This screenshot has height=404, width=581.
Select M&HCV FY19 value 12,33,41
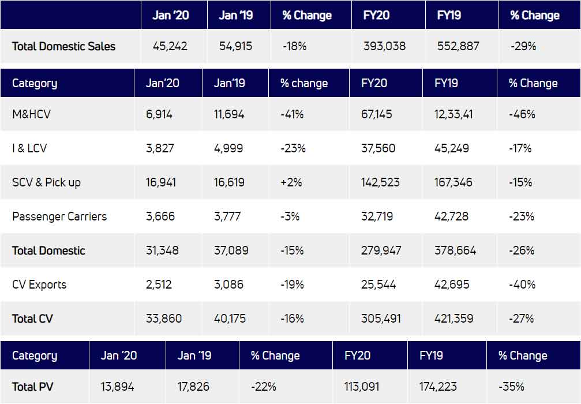tap(453, 114)
